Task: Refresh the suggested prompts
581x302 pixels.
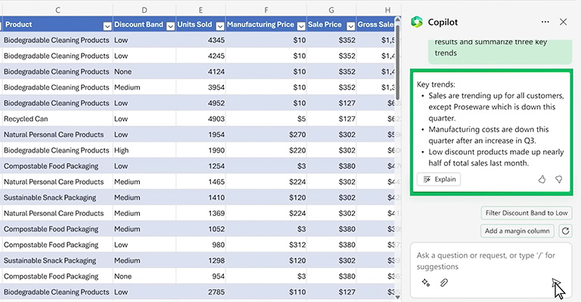Action: pyautogui.click(x=564, y=231)
